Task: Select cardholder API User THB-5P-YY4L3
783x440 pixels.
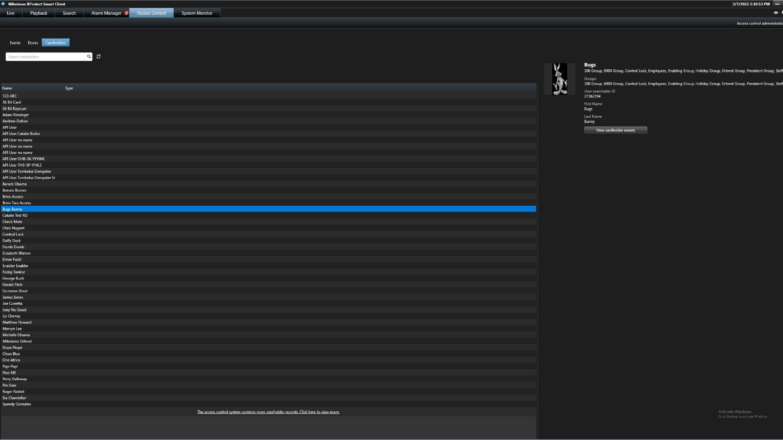Action: click(268, 165)
